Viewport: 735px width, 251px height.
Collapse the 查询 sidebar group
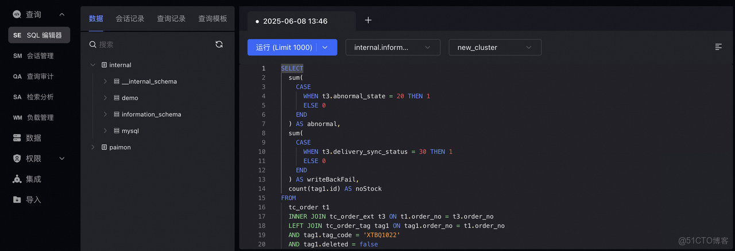62,14
